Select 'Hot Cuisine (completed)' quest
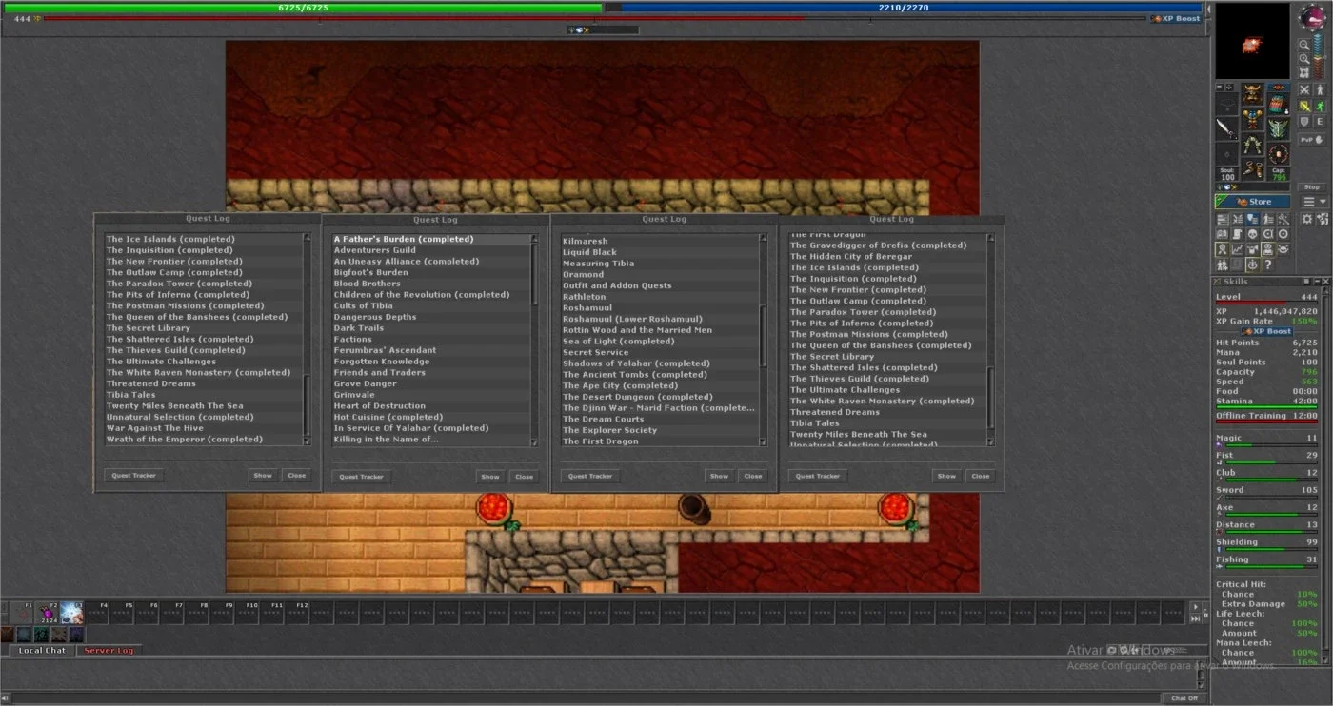The width and height of the screenshot is (1333, 706). coord(432,417)
